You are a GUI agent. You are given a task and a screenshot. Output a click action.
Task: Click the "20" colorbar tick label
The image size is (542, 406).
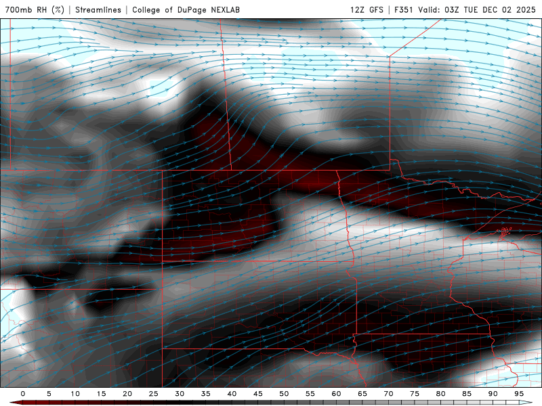(127, 394)
